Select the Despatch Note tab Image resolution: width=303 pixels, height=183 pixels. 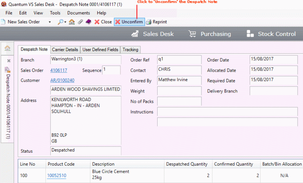(34, 49)
